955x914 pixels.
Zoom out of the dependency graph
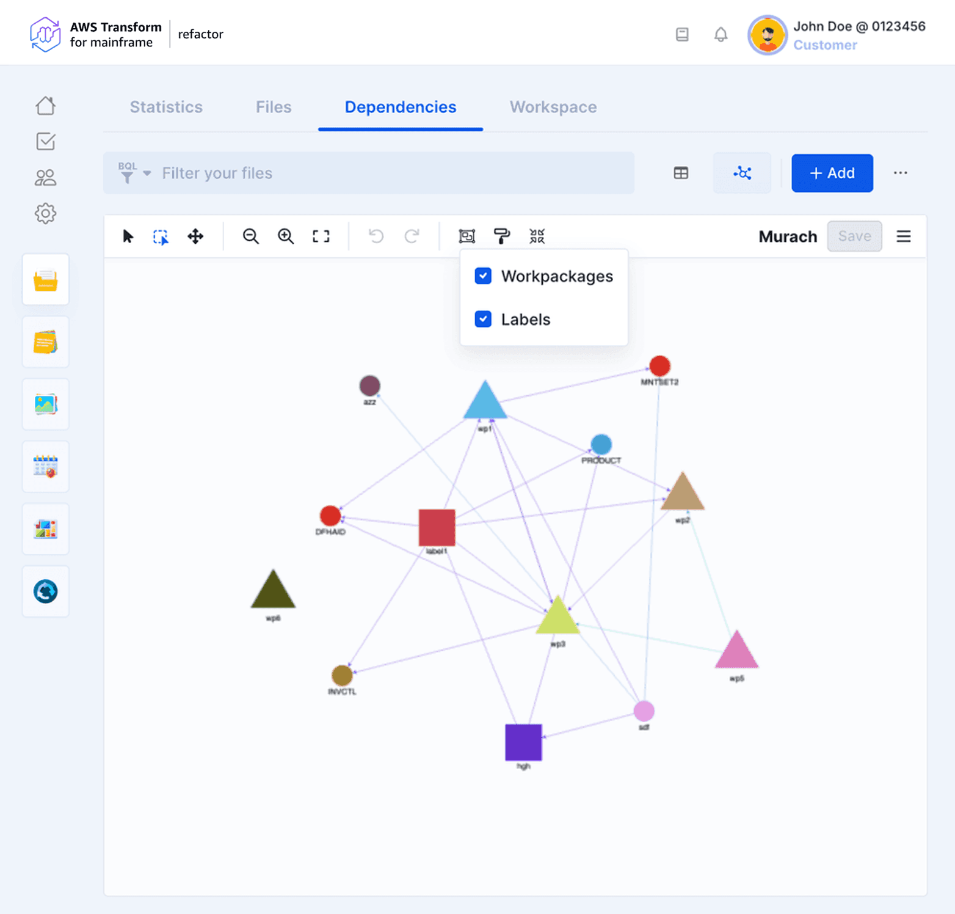pos(250,236)
